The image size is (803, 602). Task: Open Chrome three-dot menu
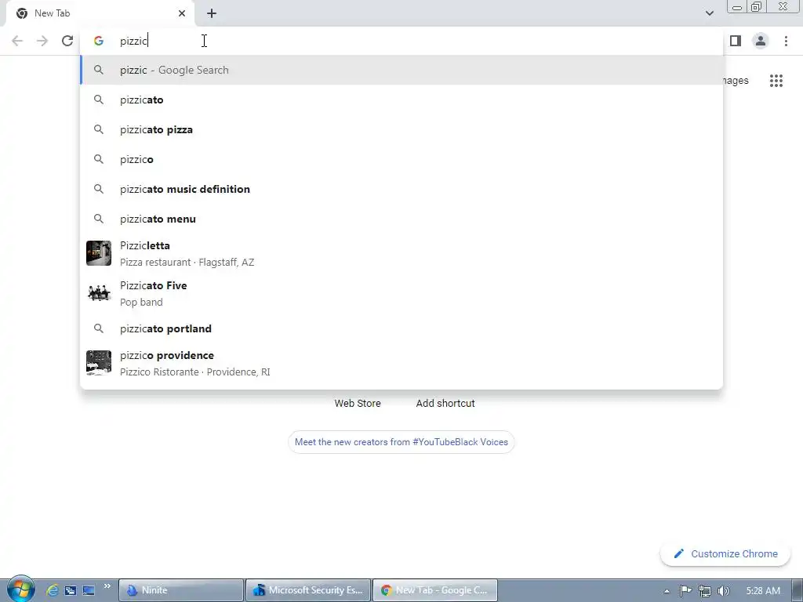click(x=786, y=41)
